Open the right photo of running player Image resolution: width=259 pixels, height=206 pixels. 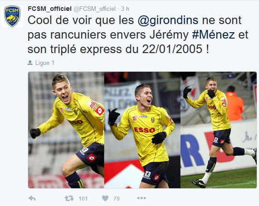pyautogui.click(x=219, y=130)
